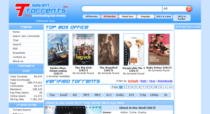The width and height of the screenshot is (210, 114).
Task: Open the Must See filter
Action: point(128,16)
